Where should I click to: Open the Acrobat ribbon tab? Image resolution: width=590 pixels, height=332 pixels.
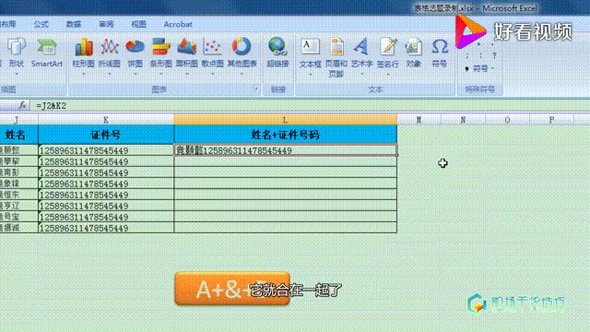[178, 24]
